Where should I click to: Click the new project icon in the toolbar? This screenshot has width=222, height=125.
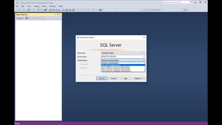(28, 10)
